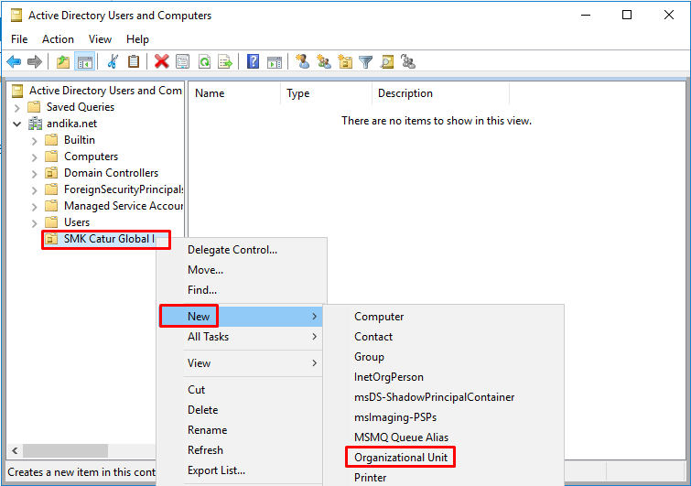Select InetOrgPerson in New submenu
Screen dimensions: 691x486
point(443,377)
